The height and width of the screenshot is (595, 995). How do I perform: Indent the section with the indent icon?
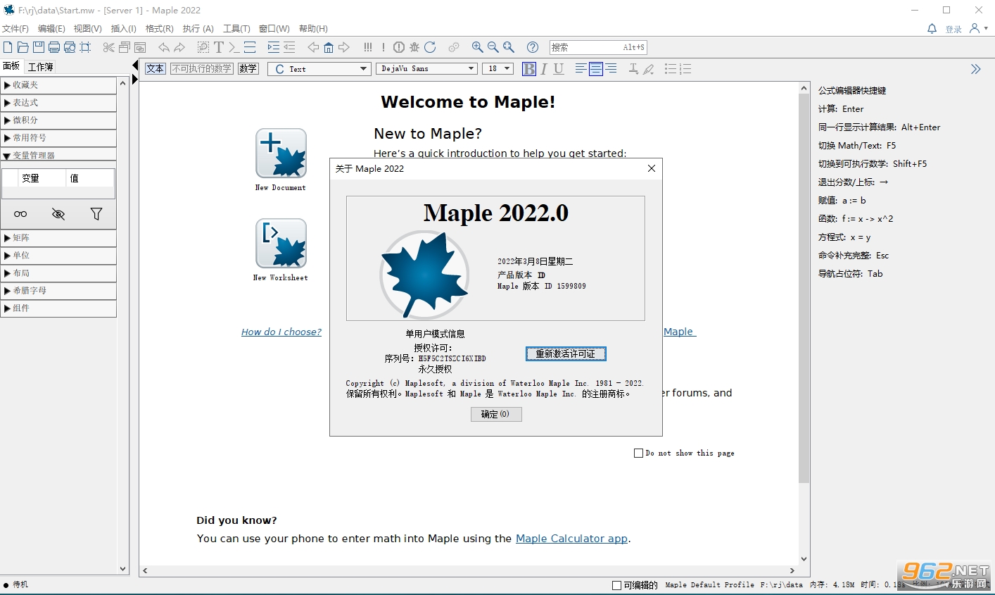pos(274,47)
